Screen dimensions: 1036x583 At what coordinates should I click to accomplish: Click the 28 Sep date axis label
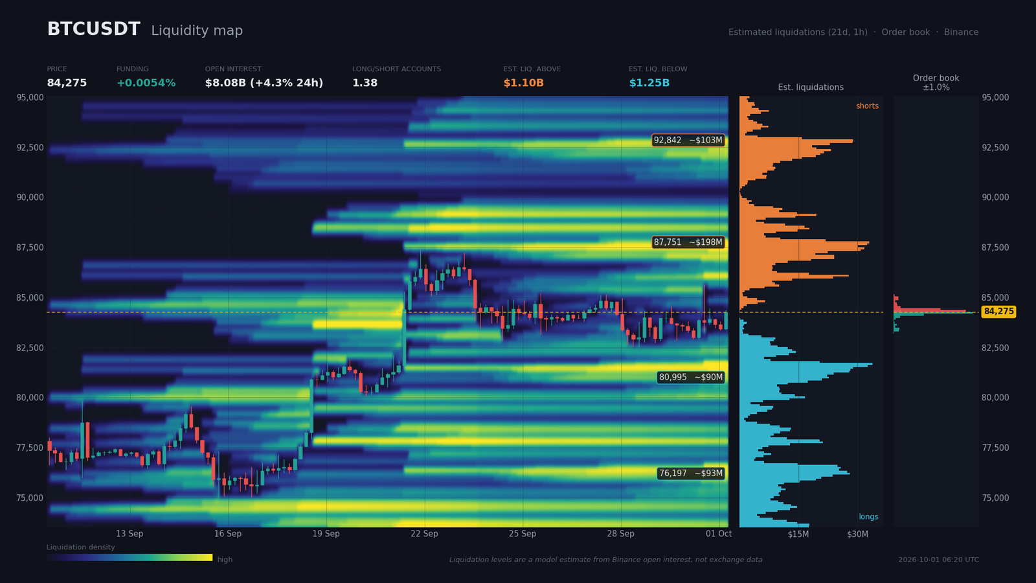point(620,534)
